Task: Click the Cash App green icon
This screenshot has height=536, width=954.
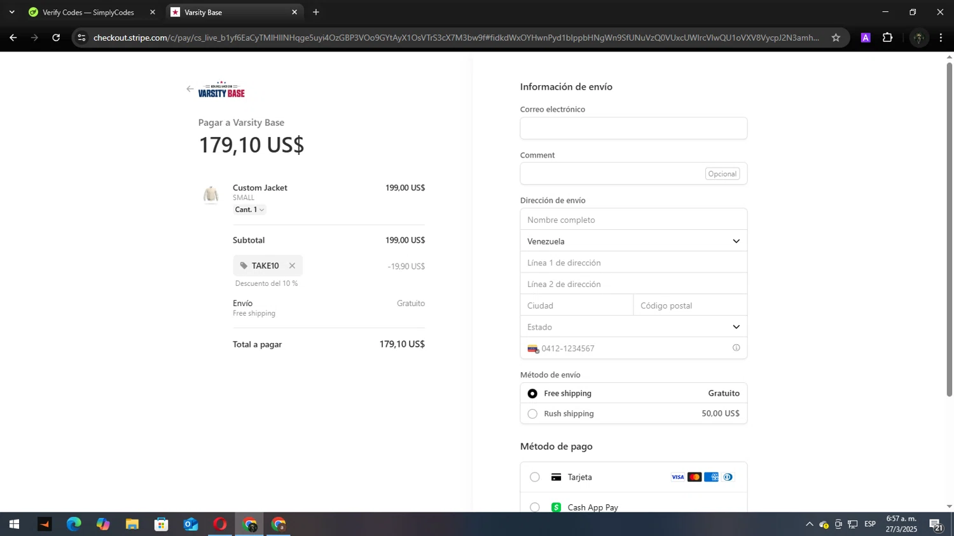Action: 556,507
